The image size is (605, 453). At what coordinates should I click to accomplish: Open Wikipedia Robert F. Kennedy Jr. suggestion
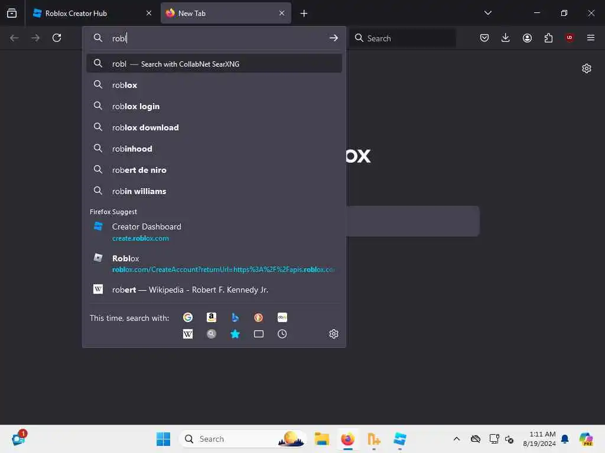[x=214, y=289]
